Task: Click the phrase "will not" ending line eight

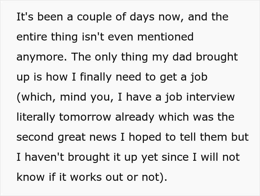Action: 220,157
